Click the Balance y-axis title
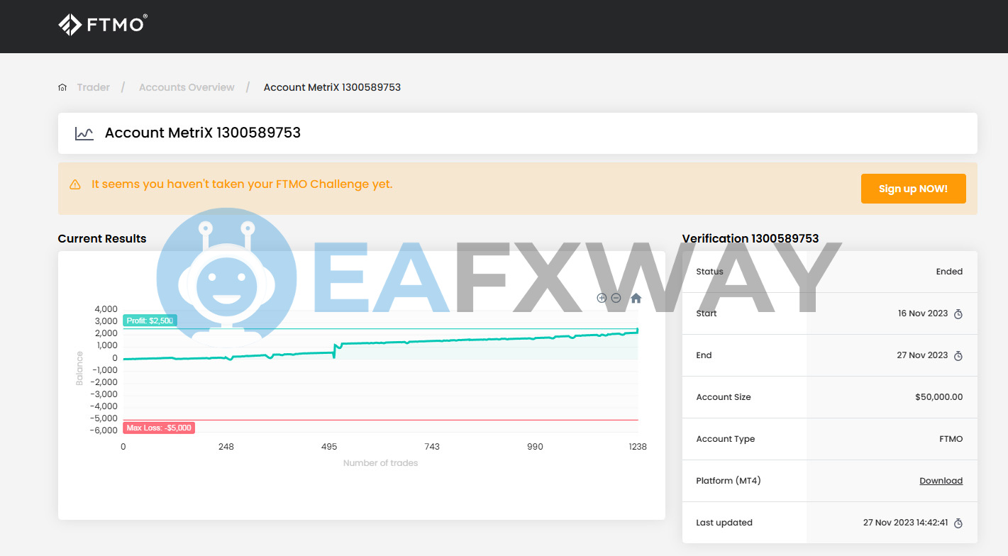 (x=79, y=369)
